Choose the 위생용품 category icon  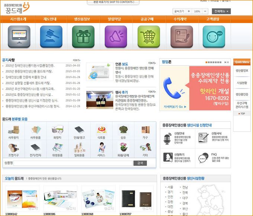pos(57,148)
